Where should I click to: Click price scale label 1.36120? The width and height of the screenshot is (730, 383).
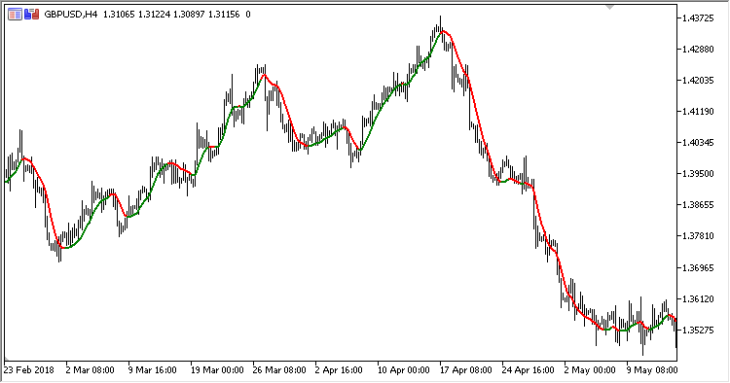pyautogui.click(x=698, y=298)
